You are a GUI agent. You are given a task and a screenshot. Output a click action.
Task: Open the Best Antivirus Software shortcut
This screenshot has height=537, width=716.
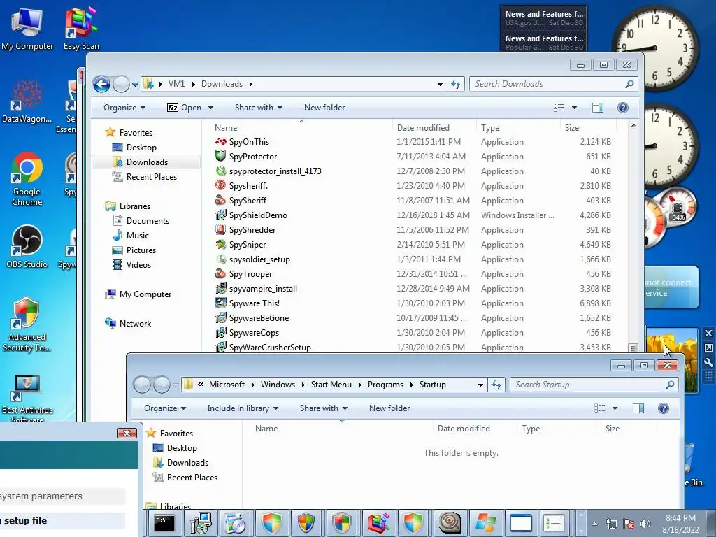coord(27,397)
